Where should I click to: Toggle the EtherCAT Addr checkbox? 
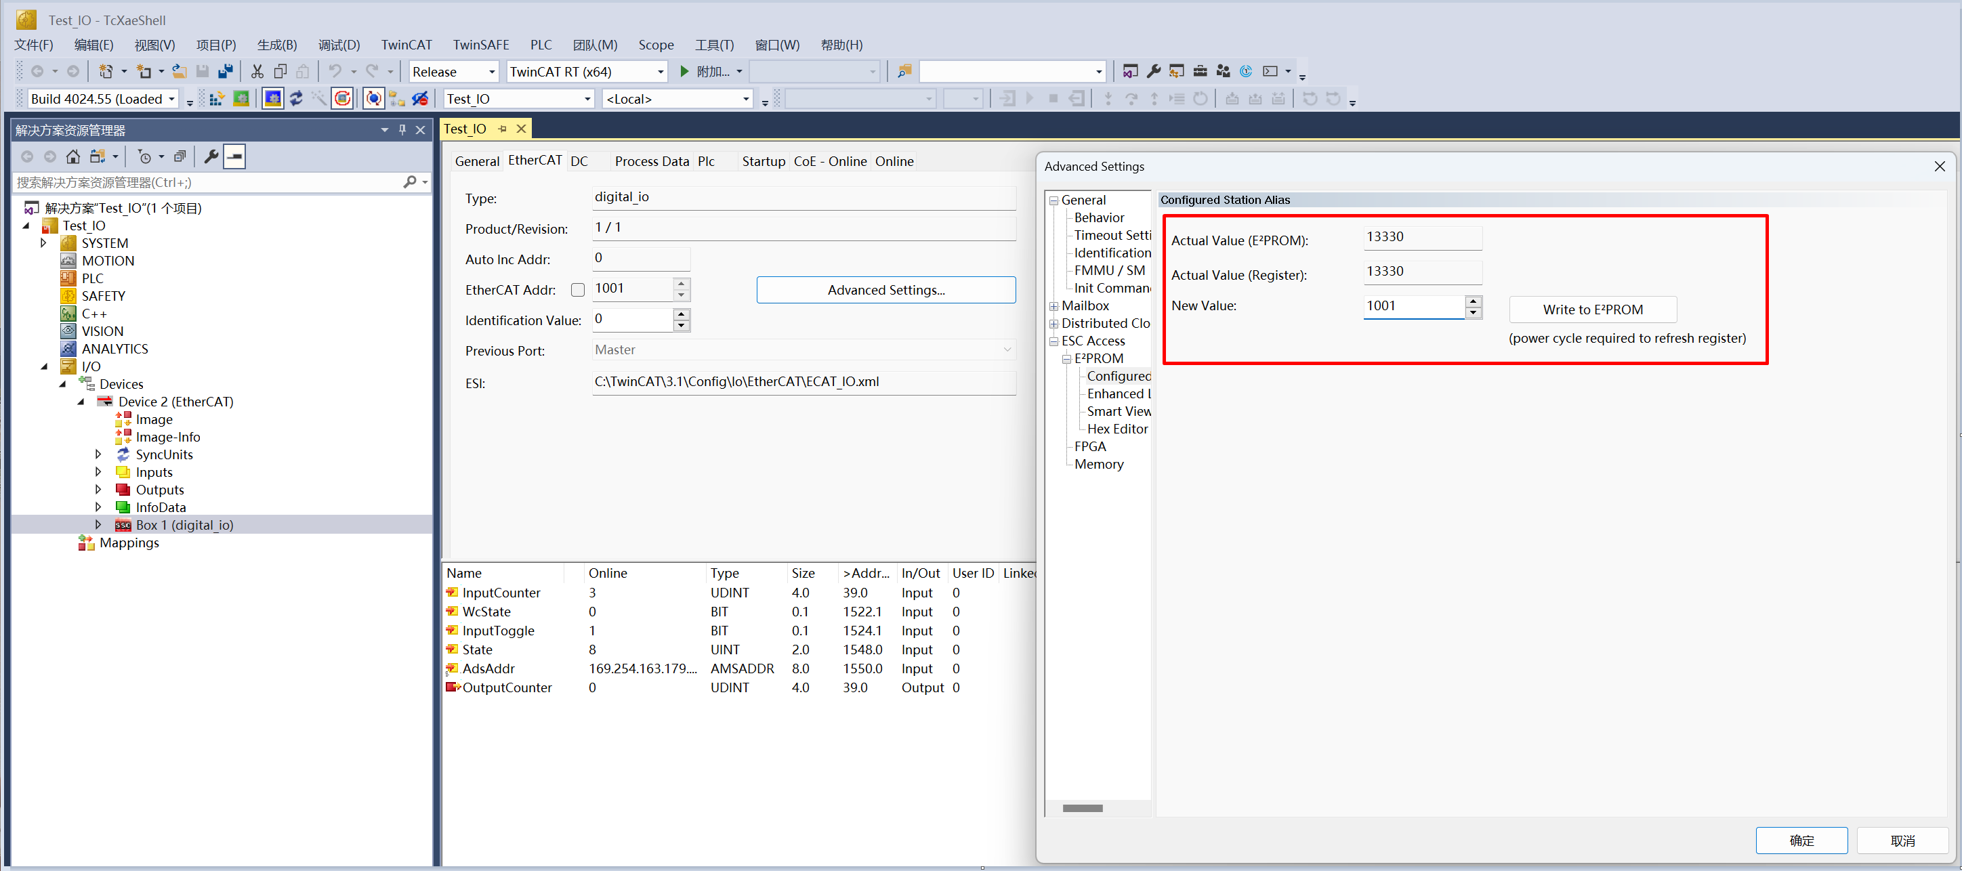tap(578, 290)
